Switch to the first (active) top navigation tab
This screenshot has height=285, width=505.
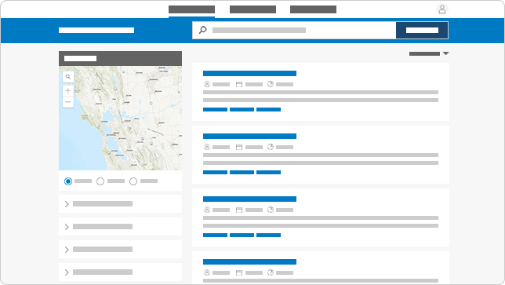coord(191,9)
